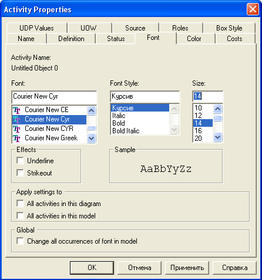Click the TrueType icon beside Courier New Greek
Image resolution: width=262 pixels, height=280 pixels.
tap(16, 138)
